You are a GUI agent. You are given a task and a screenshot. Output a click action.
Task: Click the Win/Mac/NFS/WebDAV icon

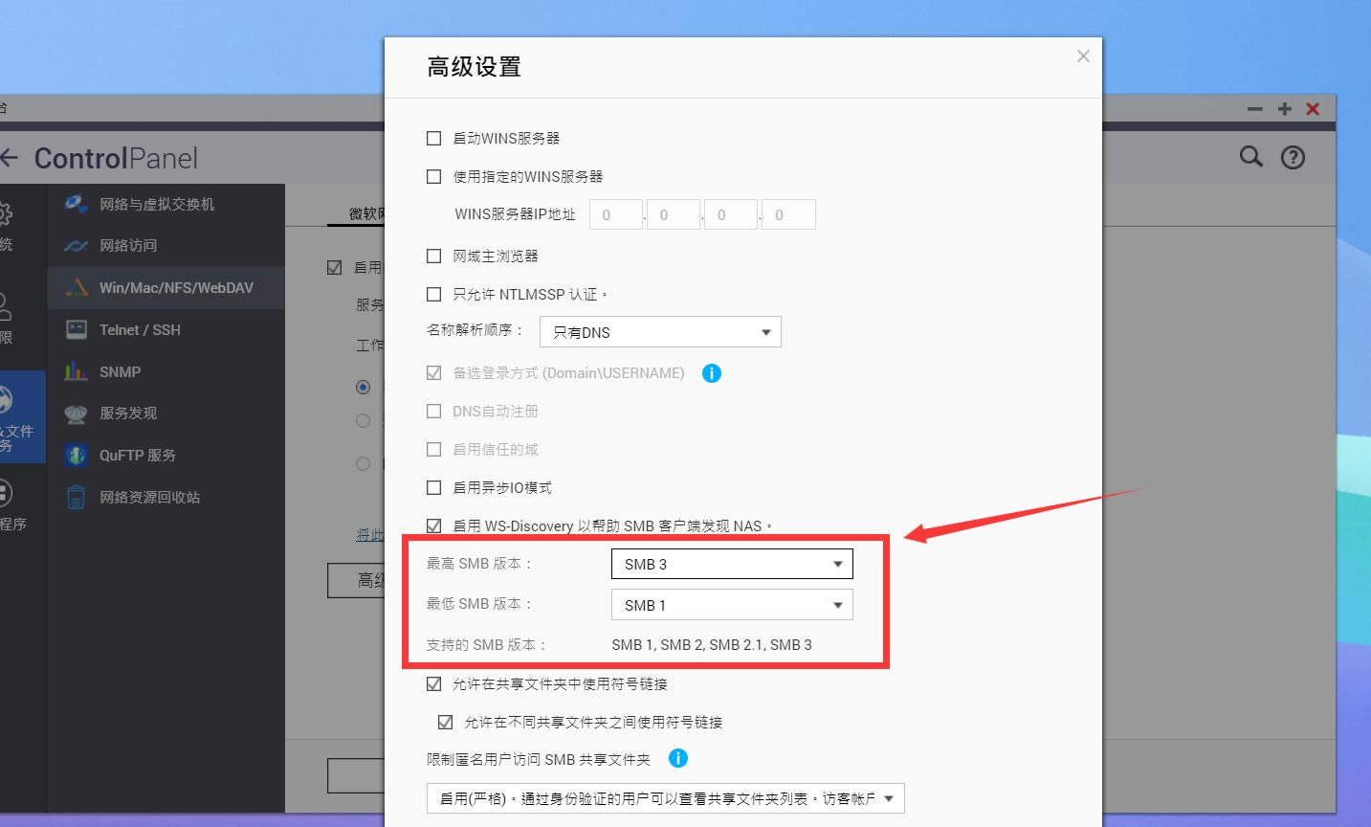pyautogui.click(x=77, y=287)
